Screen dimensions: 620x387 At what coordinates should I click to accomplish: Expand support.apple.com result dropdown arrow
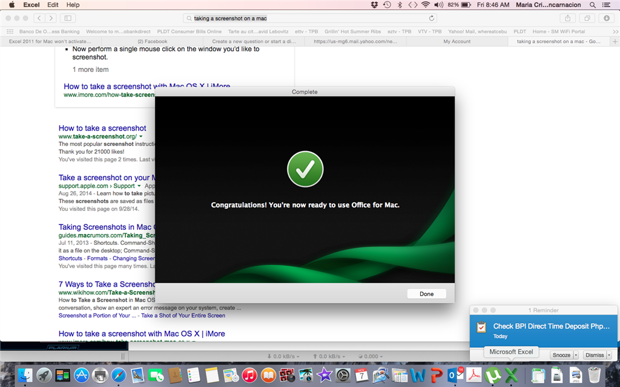pyautogui.click(x=139, y=186)
